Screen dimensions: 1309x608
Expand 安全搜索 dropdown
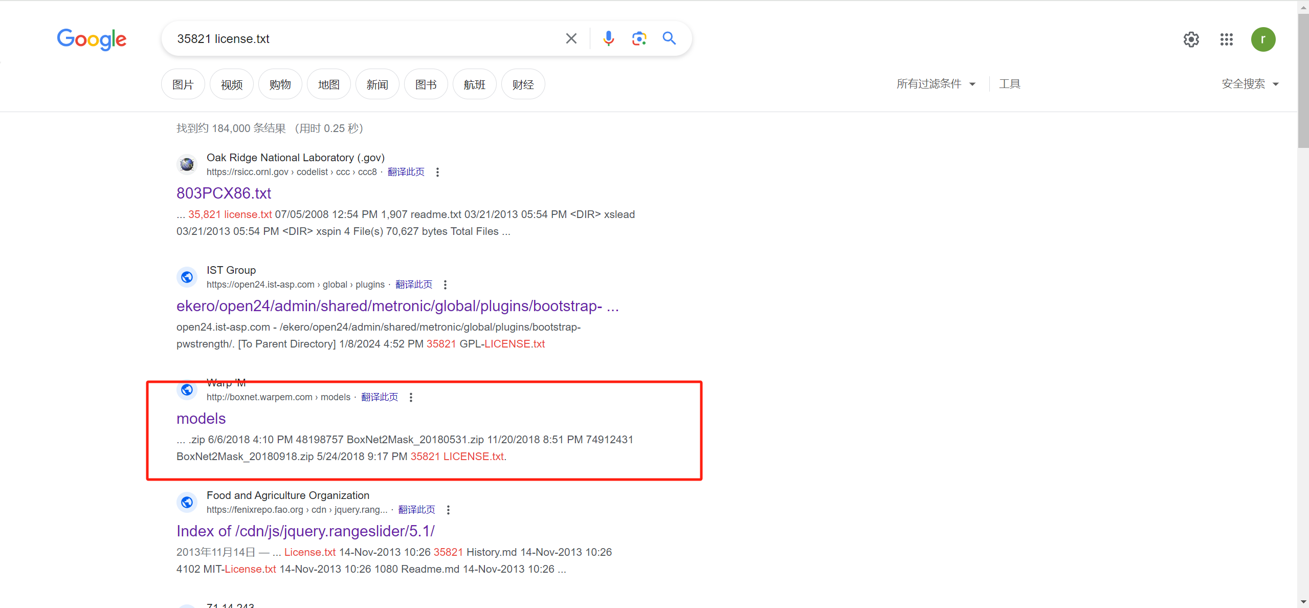click(x=1250, y=84)
